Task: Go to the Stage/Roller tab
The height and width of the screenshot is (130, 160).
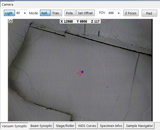Action: click(65, 126)
